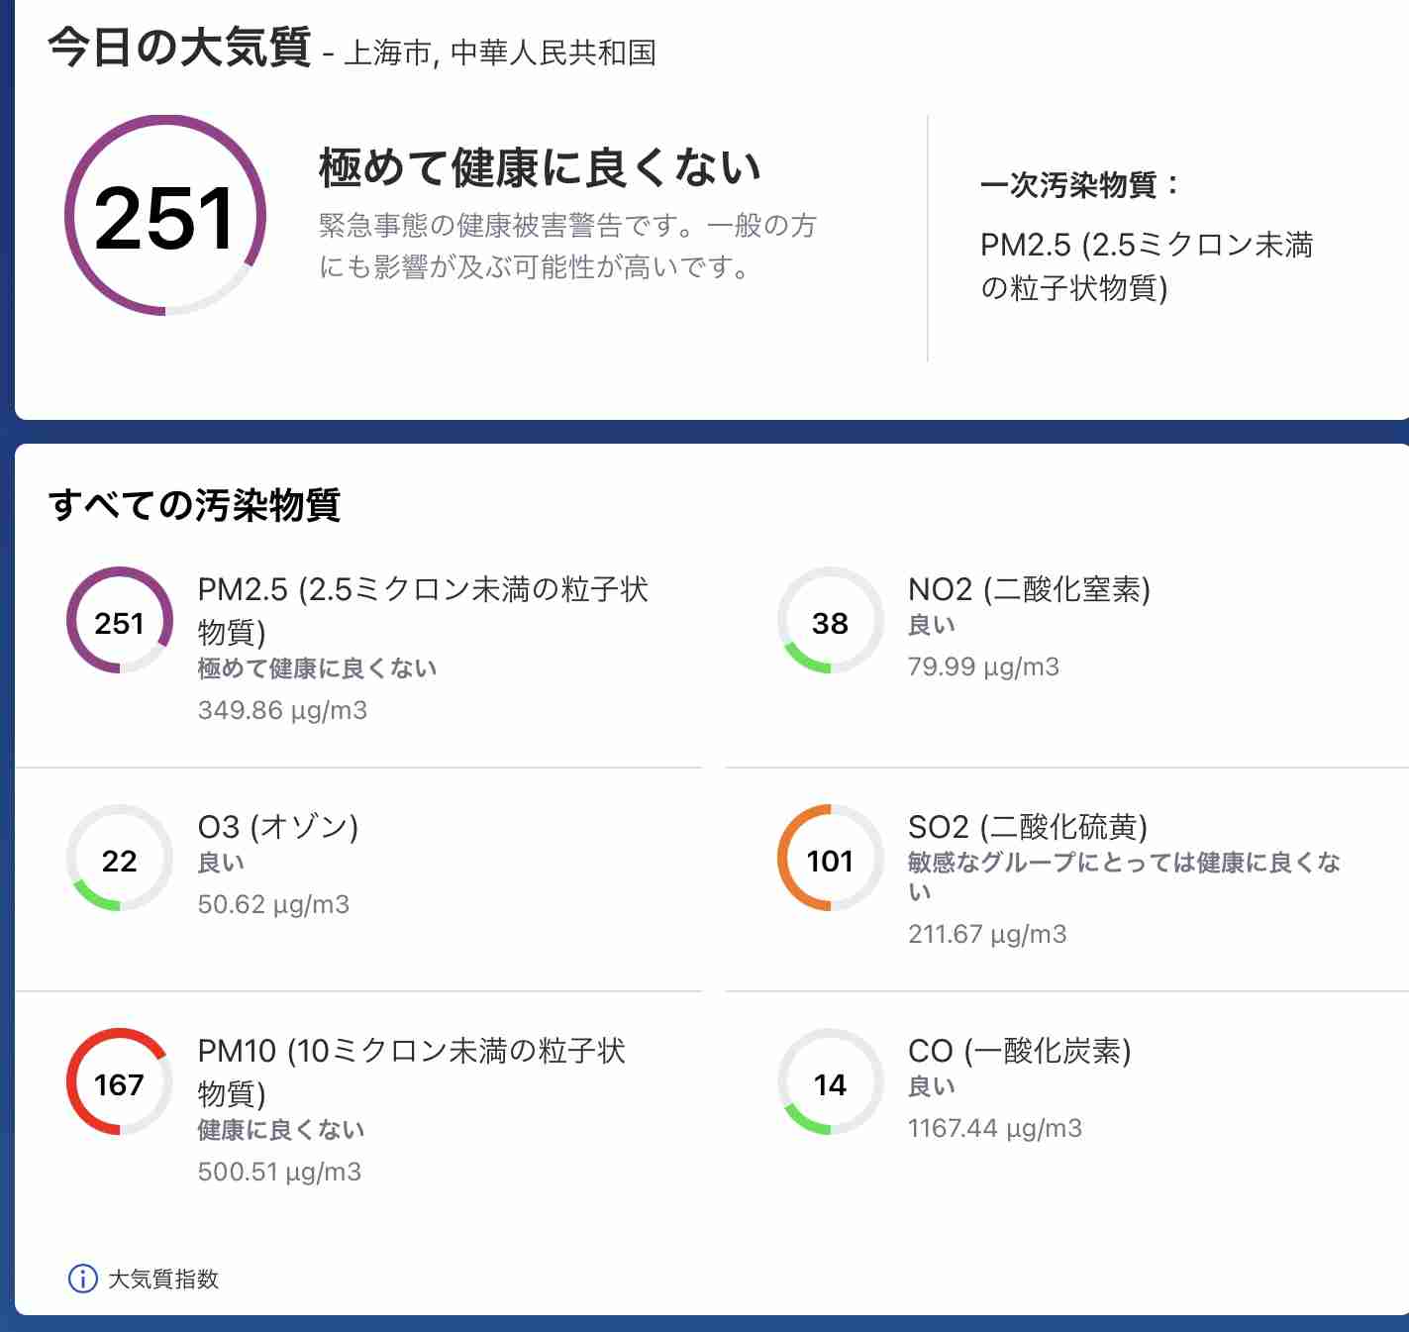Click the PM10 value 500.51 µg/m3
Screen dimensions: 1409x1332
(279, 1172)
